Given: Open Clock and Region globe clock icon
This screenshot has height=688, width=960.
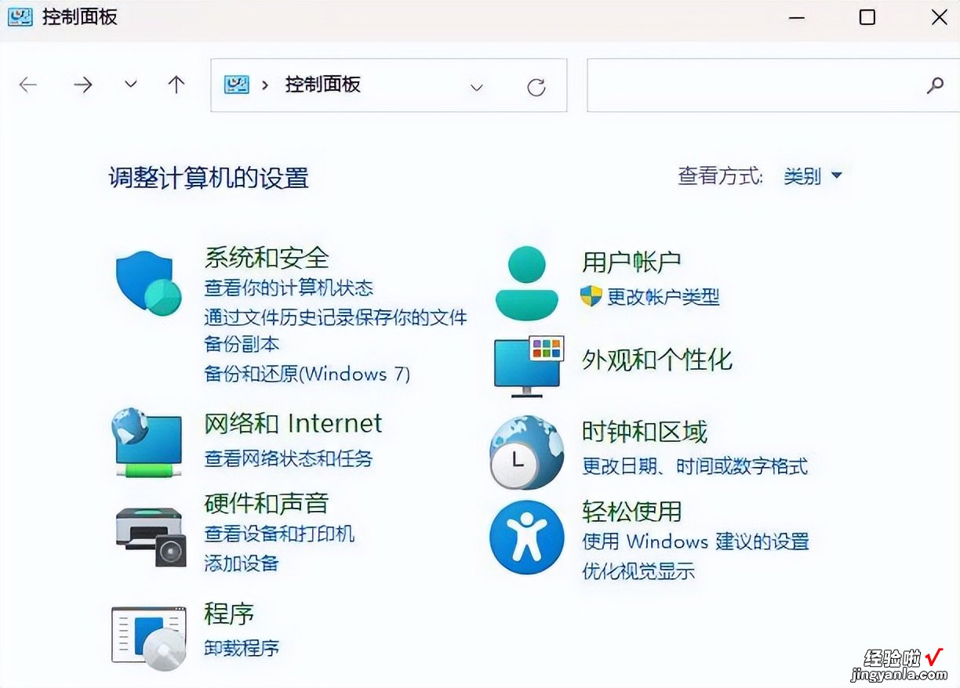Looking at the screenshot, I should pos(527,453).
